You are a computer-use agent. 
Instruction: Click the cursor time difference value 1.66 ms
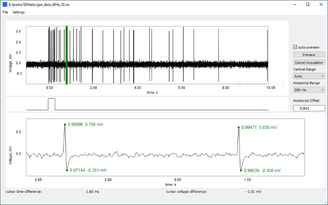(92, 192)
